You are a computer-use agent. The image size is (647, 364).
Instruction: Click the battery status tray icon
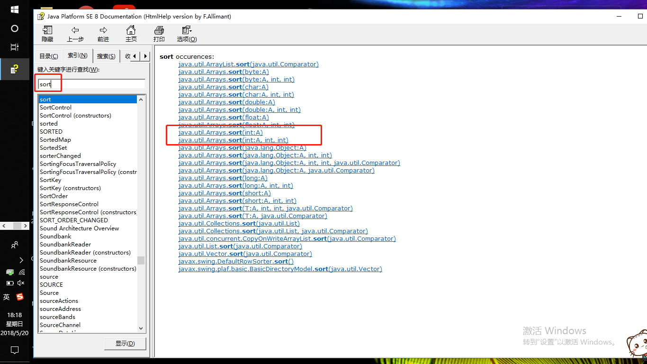(9, 283)
